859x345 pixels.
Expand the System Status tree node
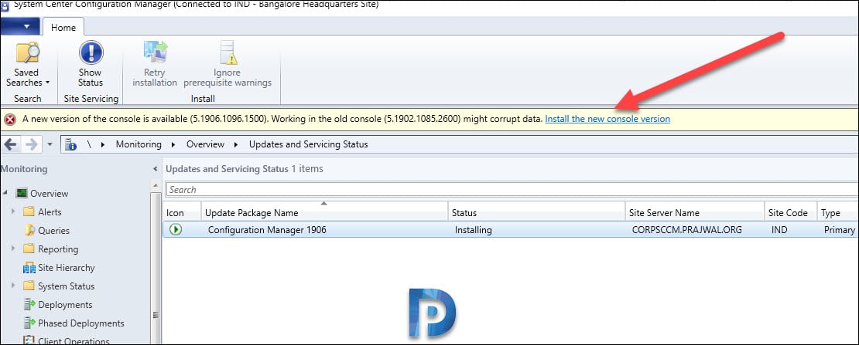click(x=13, y=286)
